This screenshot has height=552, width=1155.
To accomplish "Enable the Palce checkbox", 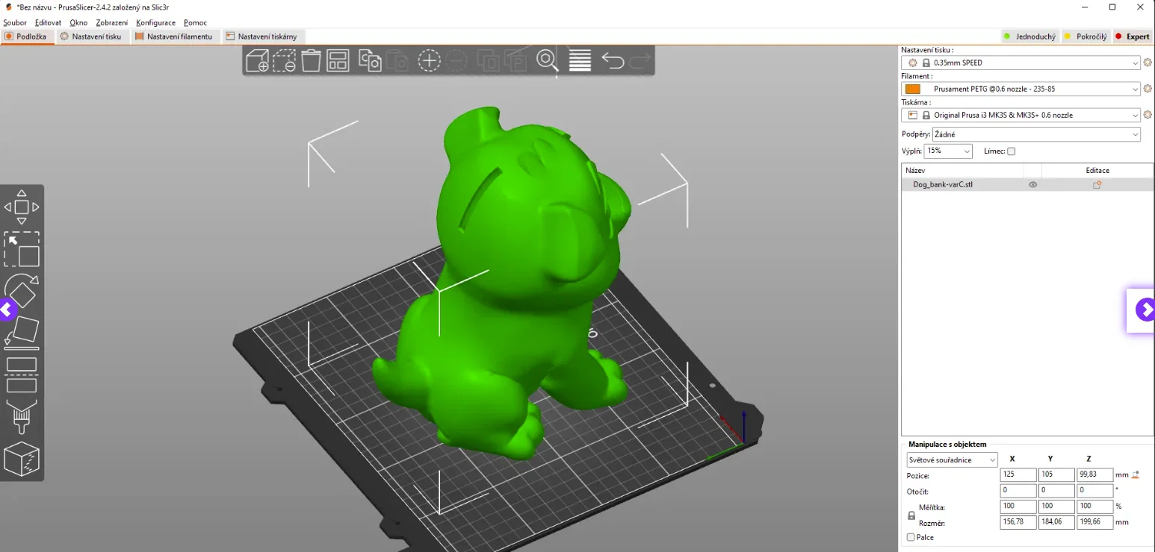I will pos(911,537).
